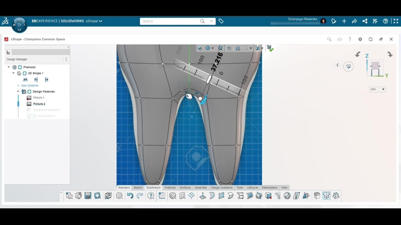Image resolution: width=401 pixels, height=225 pixels.
Task: Open the mm units dropdown
Action: coord(378,89)
